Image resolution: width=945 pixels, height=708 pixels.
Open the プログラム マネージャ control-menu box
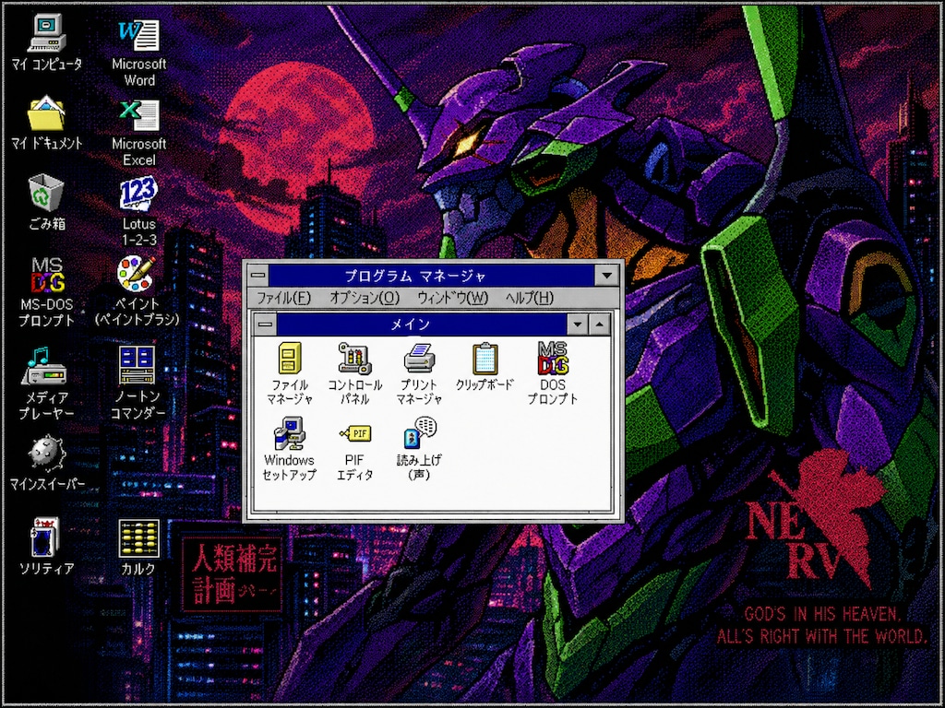coord(258,276)
